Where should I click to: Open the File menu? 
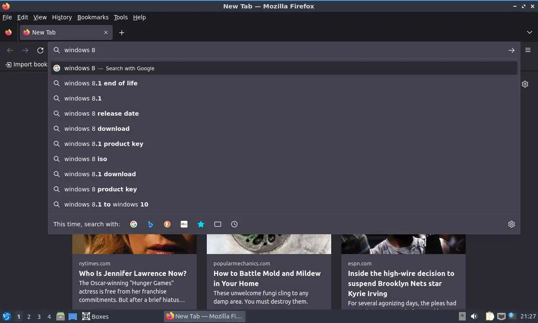pos(7,17)
